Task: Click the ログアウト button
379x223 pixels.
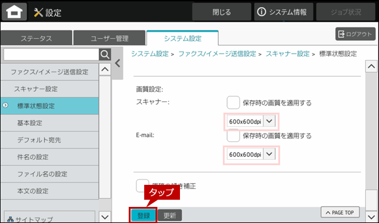Action: click(x=355, y=34)
